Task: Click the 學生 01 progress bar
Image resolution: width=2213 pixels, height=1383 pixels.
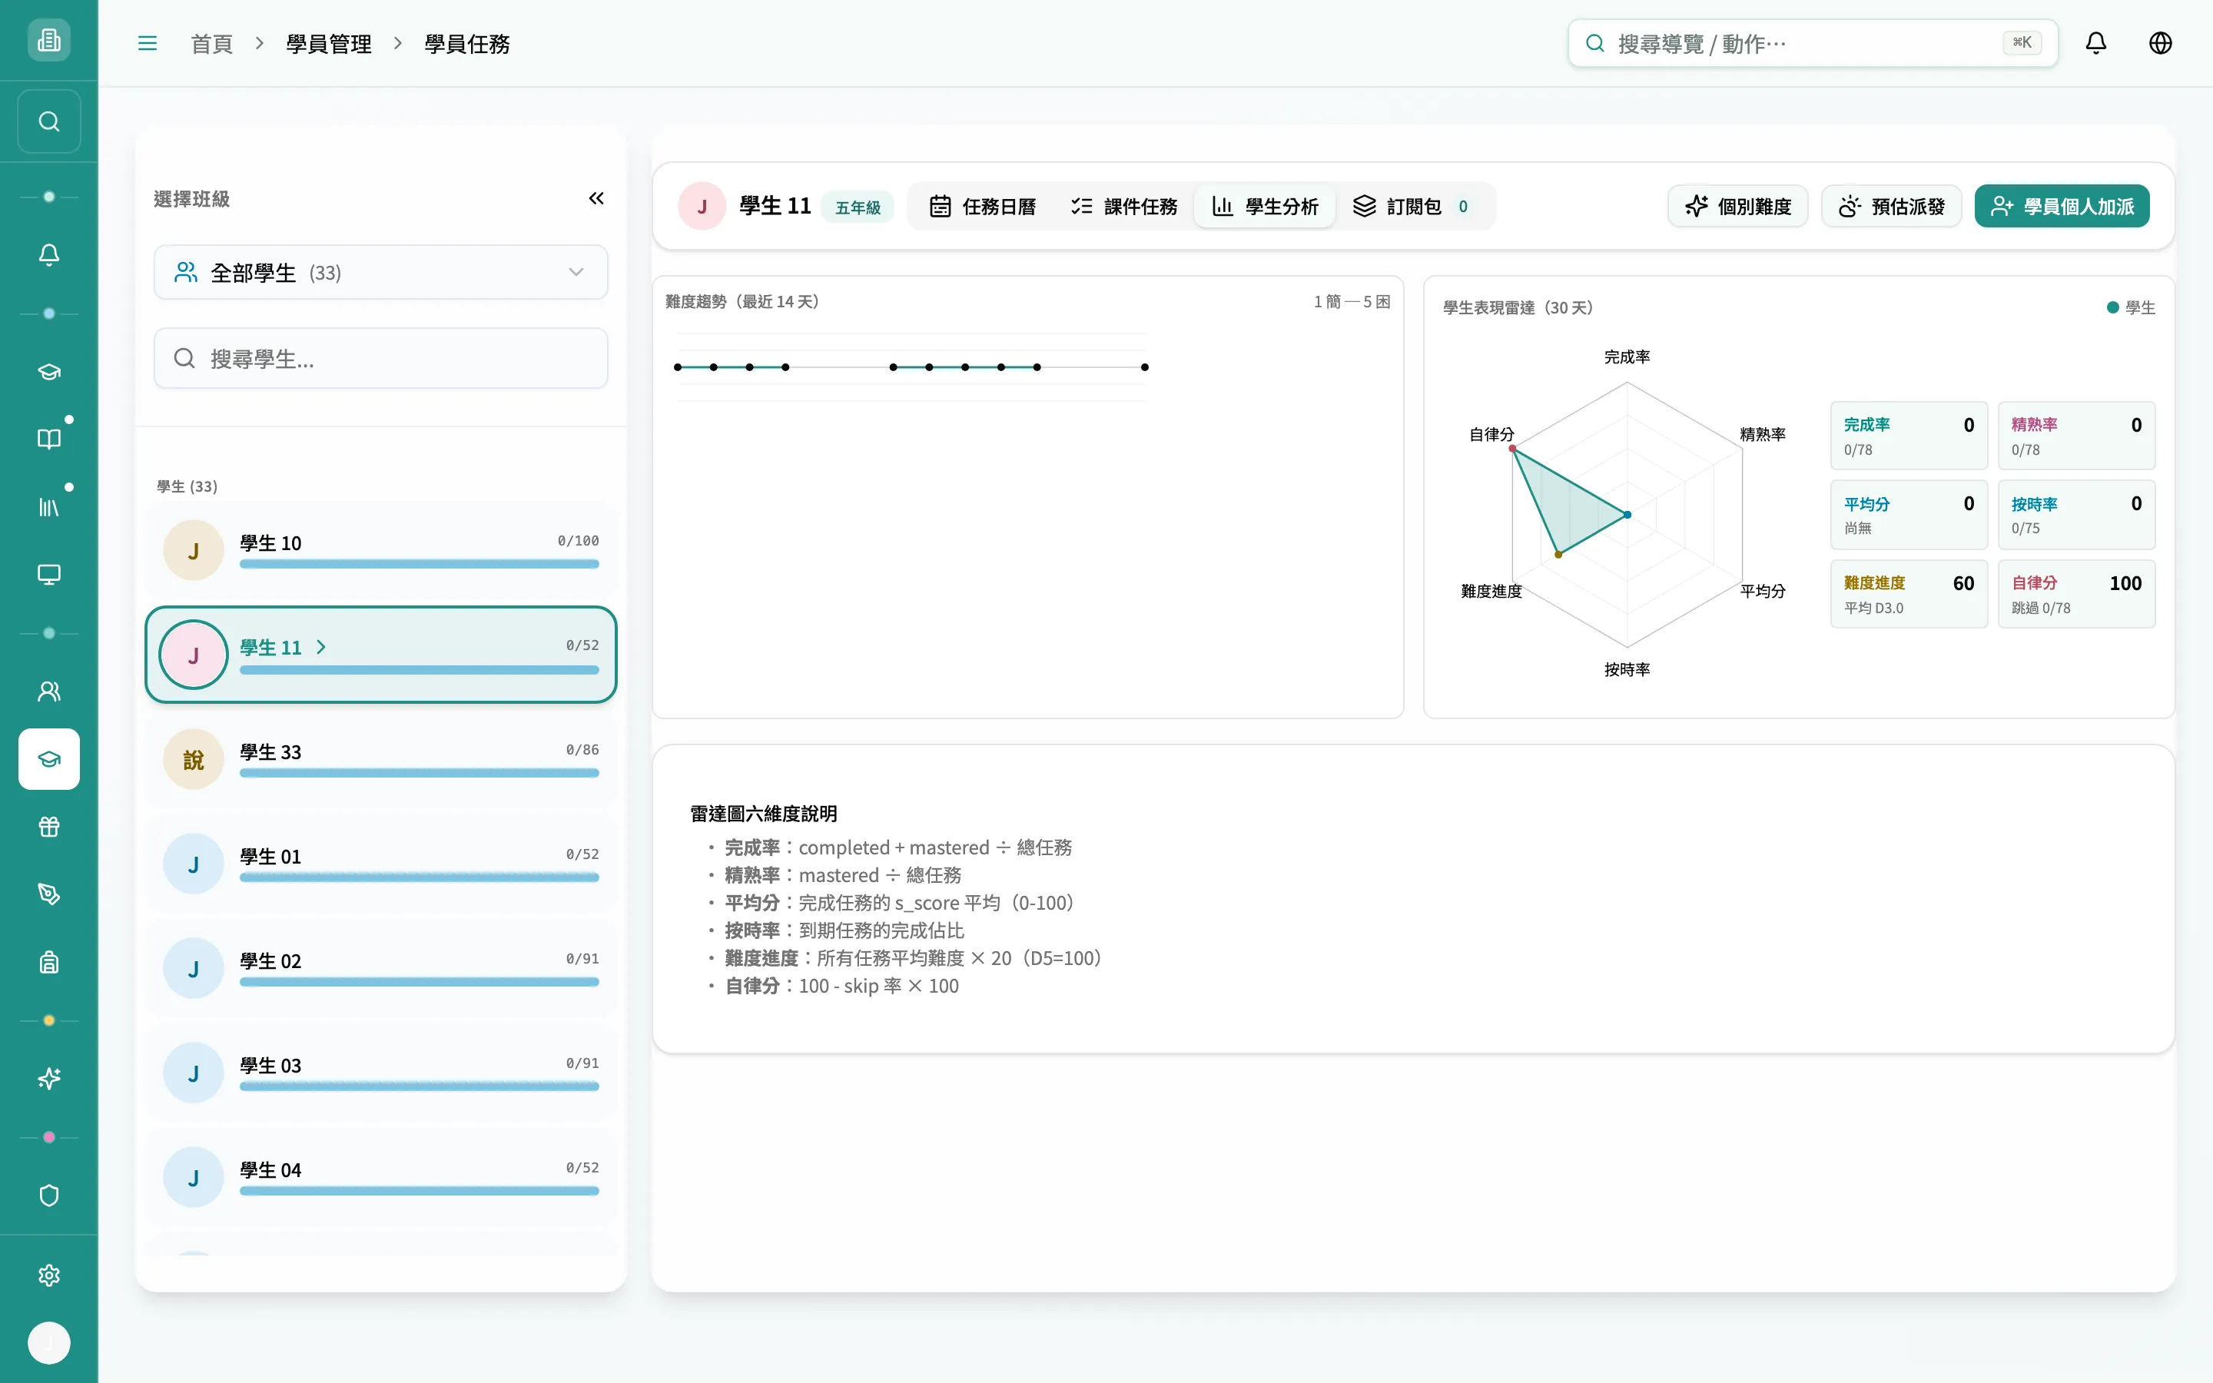Action: (x=419, y=878)
